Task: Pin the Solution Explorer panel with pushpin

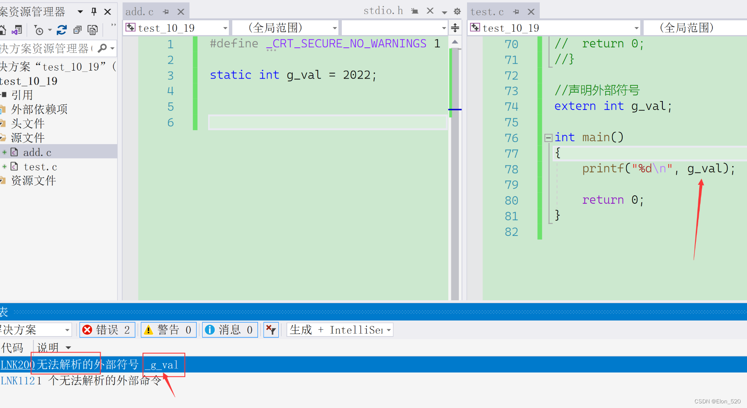Action: (94, 11)
